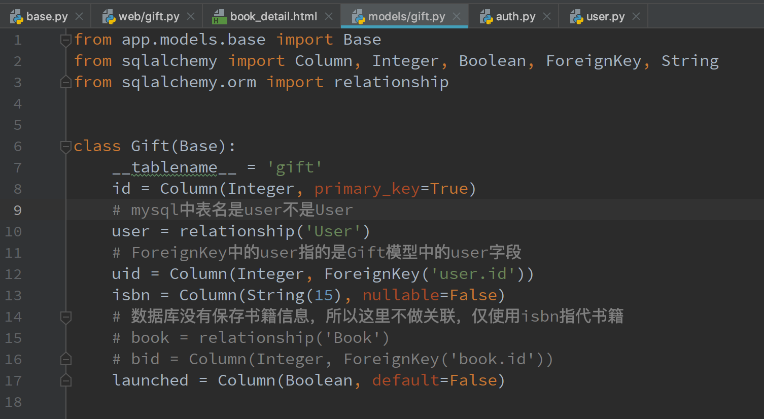This screenshot has height=419, width=764.
Task: Click on 'Base' import name in line 1
Action: point(362,40)
